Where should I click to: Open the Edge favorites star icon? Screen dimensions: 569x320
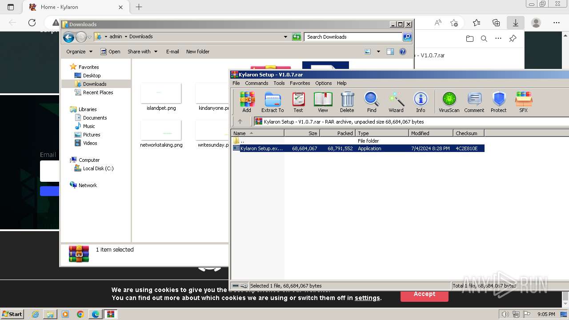point(477,23)
